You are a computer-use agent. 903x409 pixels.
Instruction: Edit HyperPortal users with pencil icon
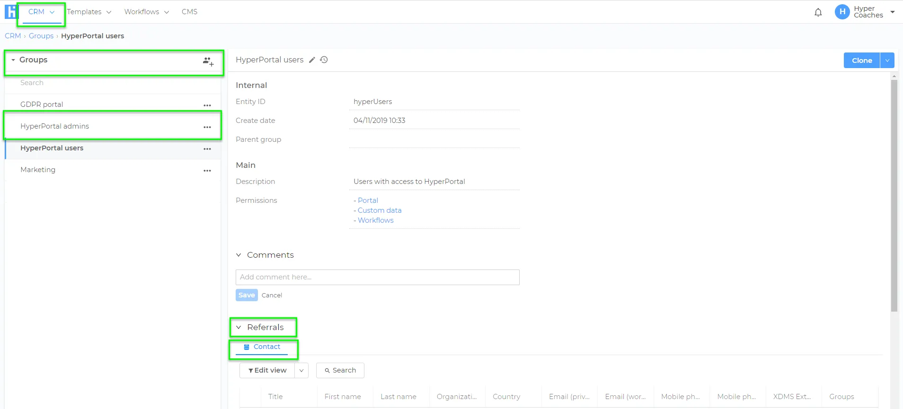[312, 60]
